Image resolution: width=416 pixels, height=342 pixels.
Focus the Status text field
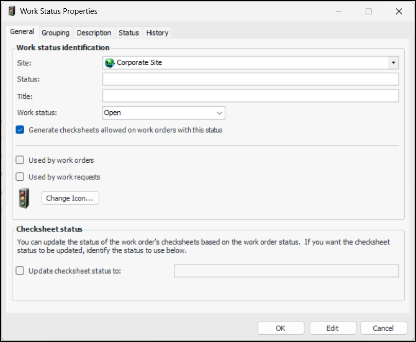tap(250, 79)
